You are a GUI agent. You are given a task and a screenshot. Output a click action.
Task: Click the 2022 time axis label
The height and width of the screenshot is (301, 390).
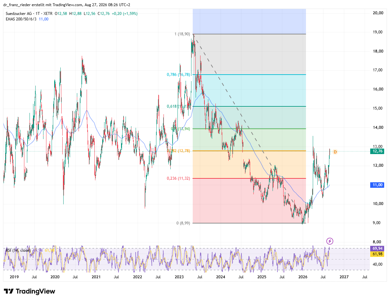point(138,277)
